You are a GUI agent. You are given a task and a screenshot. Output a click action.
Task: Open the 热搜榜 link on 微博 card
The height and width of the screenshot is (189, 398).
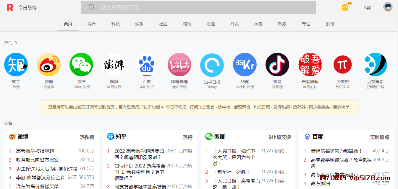(87, 137)
